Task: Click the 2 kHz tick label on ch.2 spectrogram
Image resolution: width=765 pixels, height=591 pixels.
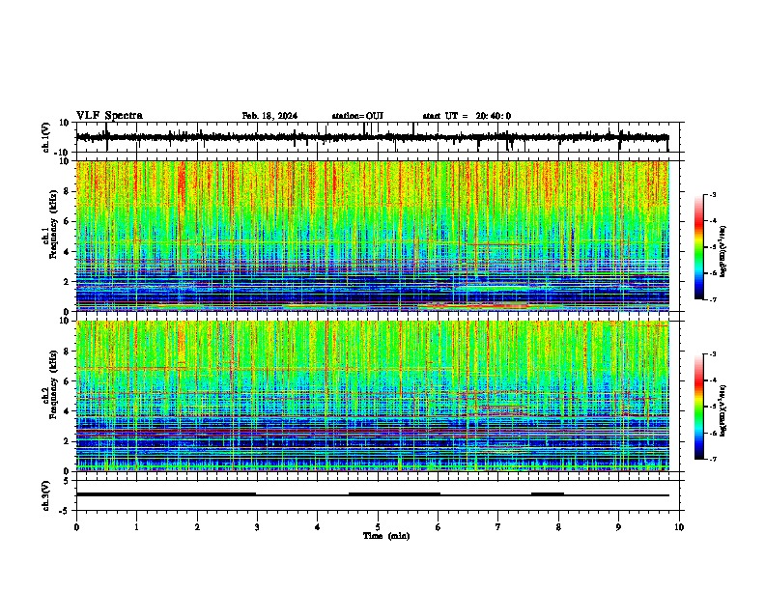Action: 67,441
